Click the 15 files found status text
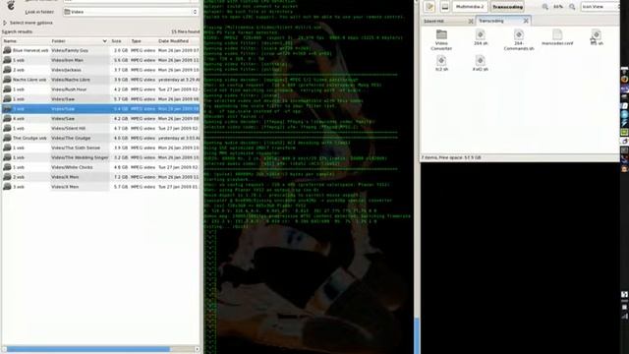 185,31
